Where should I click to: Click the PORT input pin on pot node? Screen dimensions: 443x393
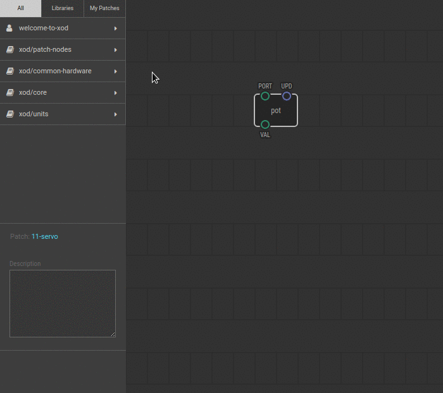pos(265,96)
